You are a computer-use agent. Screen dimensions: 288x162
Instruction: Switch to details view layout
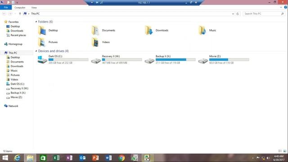click(280, 151)
